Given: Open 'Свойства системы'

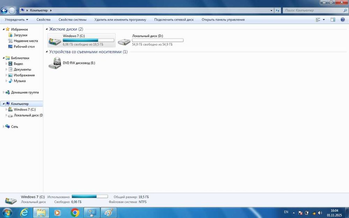Looking at the screenshot, I should (x=72, y=20).
